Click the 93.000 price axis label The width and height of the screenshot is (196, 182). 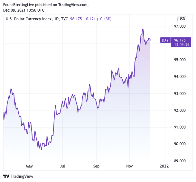180,94
